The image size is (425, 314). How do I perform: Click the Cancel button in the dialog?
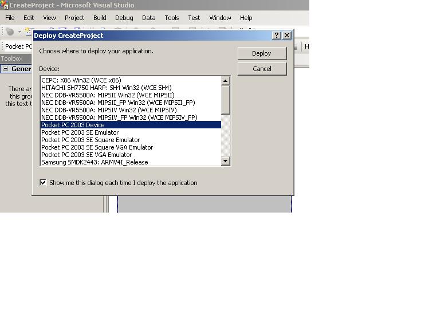coord(262,69)
